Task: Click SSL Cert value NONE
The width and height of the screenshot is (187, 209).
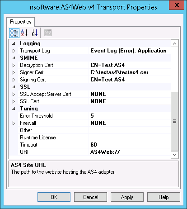Action: pos(98,101)
